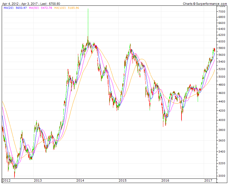Click the 4800 price axis label

pyautogui.click(x=222, y=85)
